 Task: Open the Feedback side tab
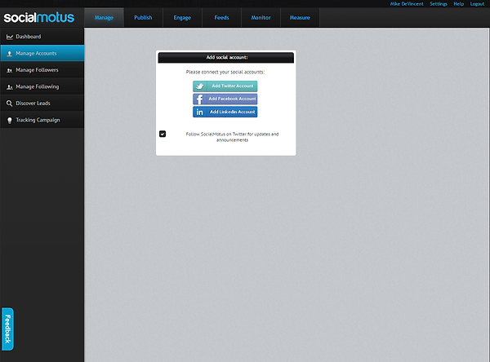coord(8,329)
